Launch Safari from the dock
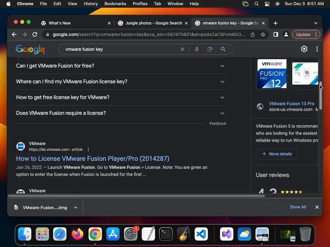This screenshot has width=330, height=247. [60, 234]
